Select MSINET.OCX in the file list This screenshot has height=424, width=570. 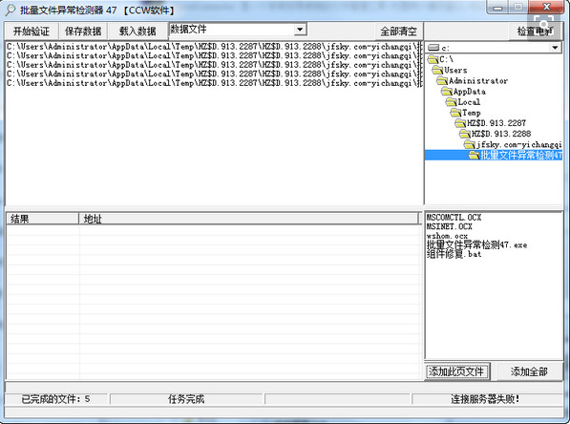point(450,226)
